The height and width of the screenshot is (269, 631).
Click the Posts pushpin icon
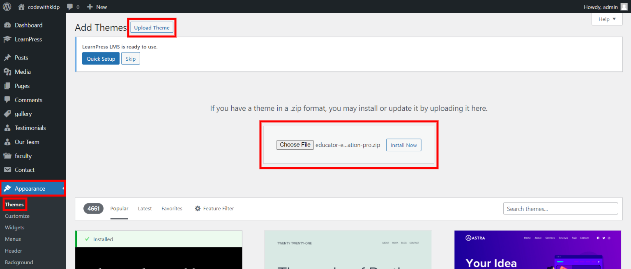[x=7, y=58]
